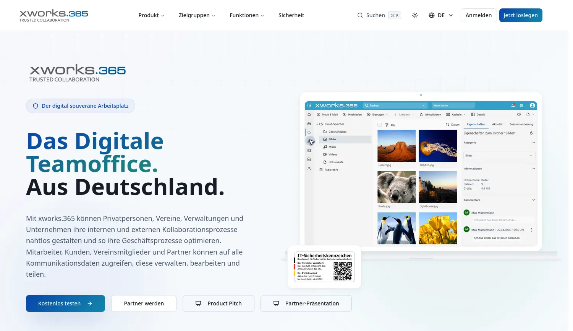This screenshot has height=331, width=573.
Task: Click the xworks.365 logo in the header
Action: [53, 16]
